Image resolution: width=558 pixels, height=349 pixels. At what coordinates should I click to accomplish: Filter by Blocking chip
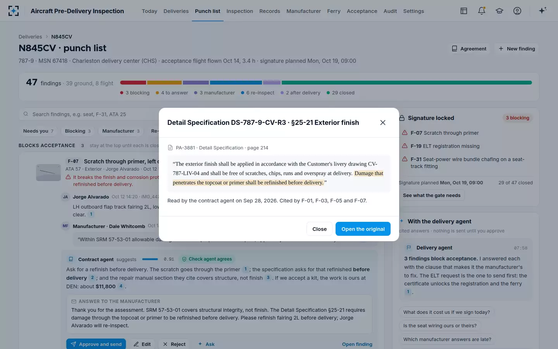click(x=78, y=131)
